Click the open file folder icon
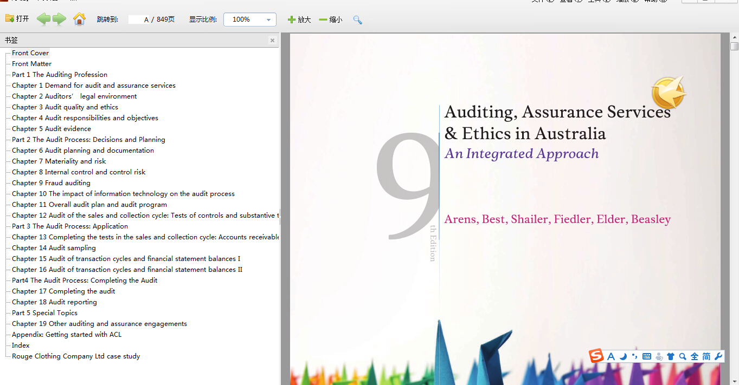The height and width of the screenshot is (385, 739). tap(10, 19)
